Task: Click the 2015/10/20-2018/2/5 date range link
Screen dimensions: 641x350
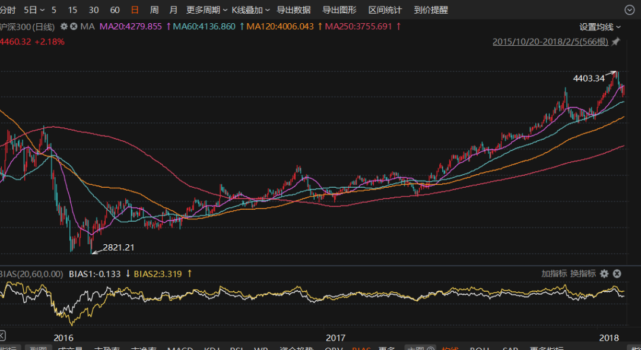Action: [x=550, y=42]
